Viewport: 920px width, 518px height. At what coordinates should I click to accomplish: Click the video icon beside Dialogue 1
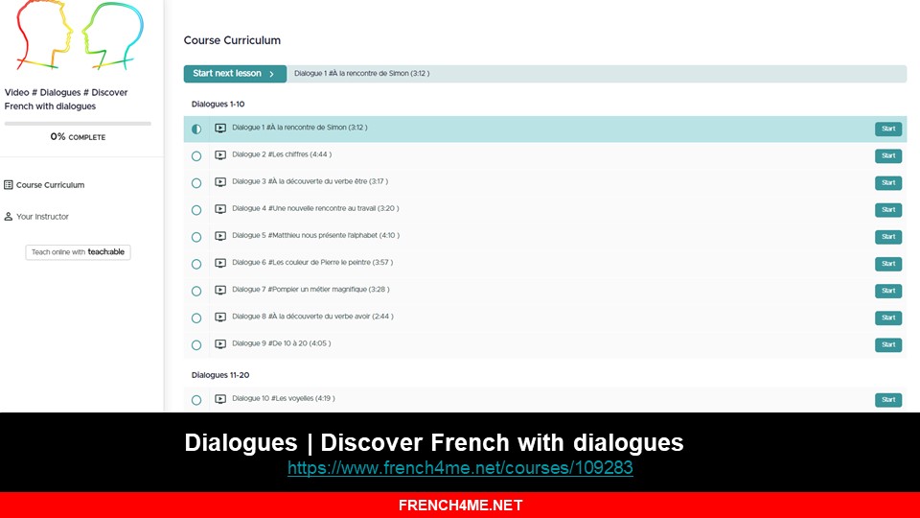[x=220, y=128]
